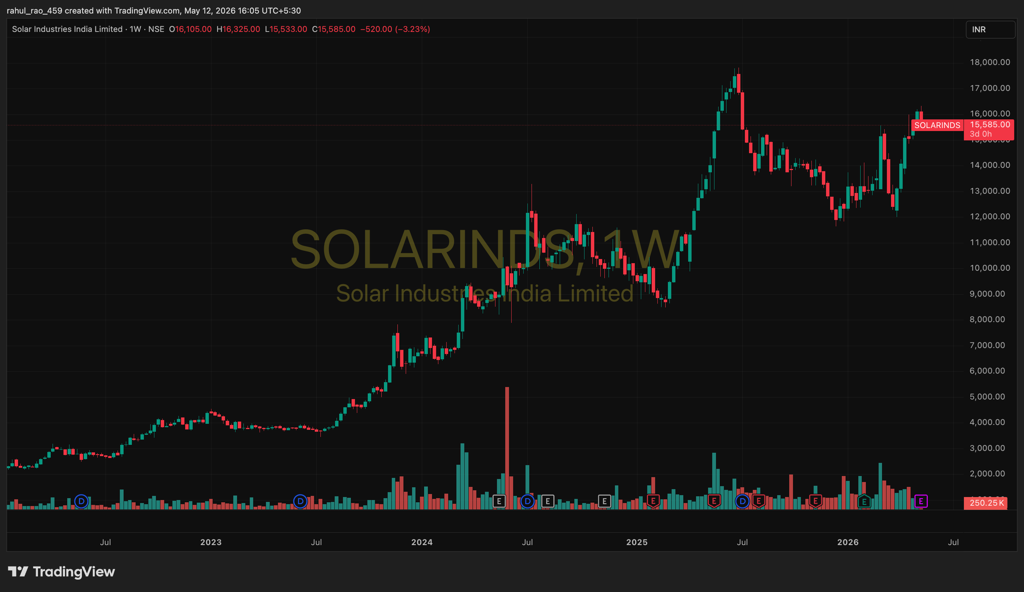This screenshot has height=592, width=1024.
Task: Click the 17,000.00 price axis label
Action: (990, 88)
